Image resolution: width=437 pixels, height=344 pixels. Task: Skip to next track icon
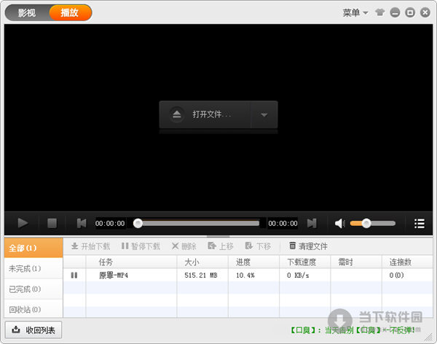[x=312, y=223]
